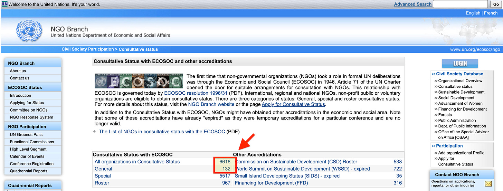Open Contact us menu item
The height and width of the screenshot is (191, 503).
20,78
